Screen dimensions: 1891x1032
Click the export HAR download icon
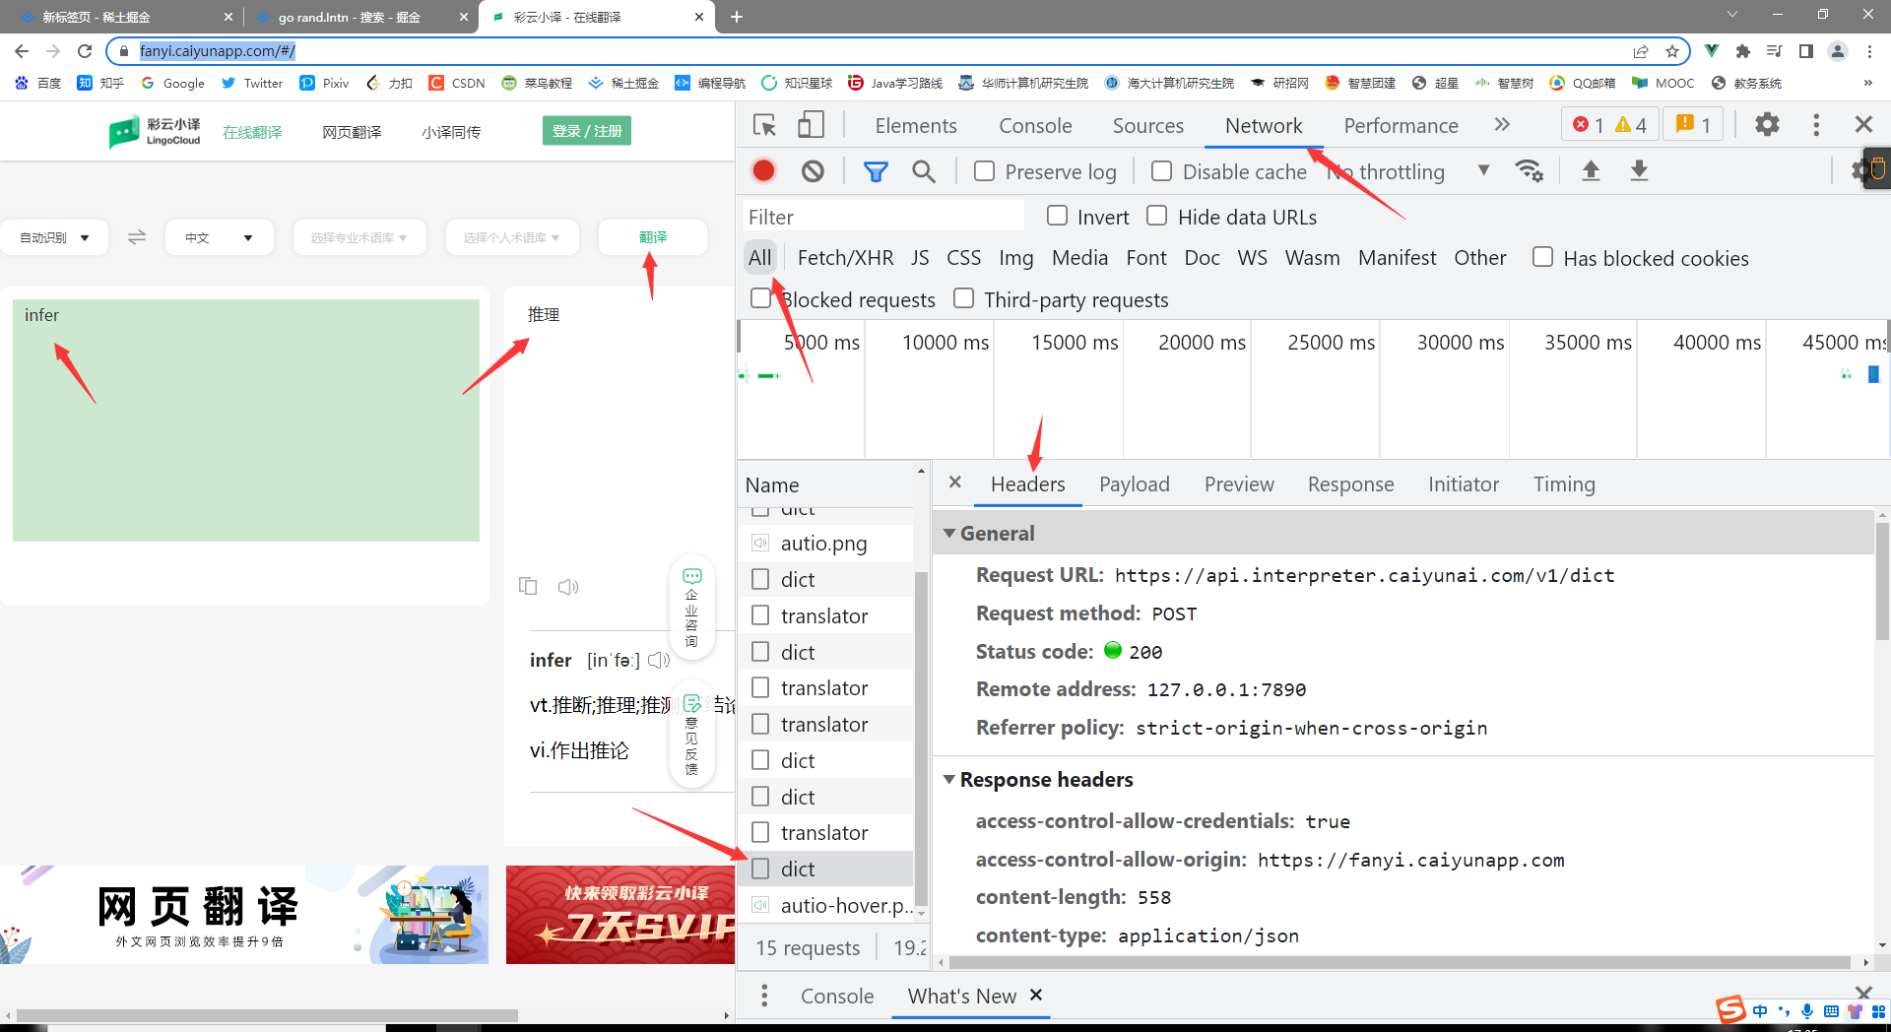(x=1639, y=171)
